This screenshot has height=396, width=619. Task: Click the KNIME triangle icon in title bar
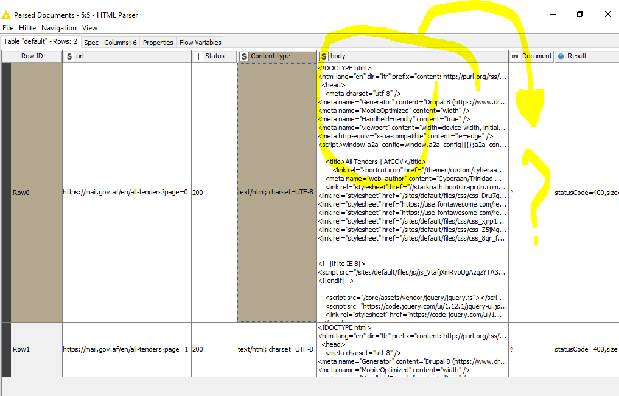[7, 15]
